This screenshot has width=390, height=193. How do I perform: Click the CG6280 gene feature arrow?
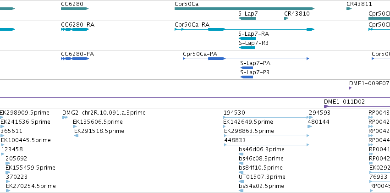coord(75,9)
